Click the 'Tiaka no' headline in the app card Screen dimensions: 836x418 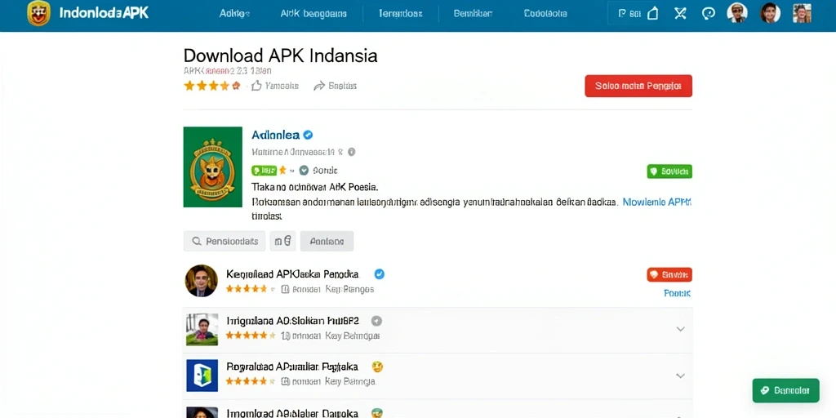click(x=314, y=187)
